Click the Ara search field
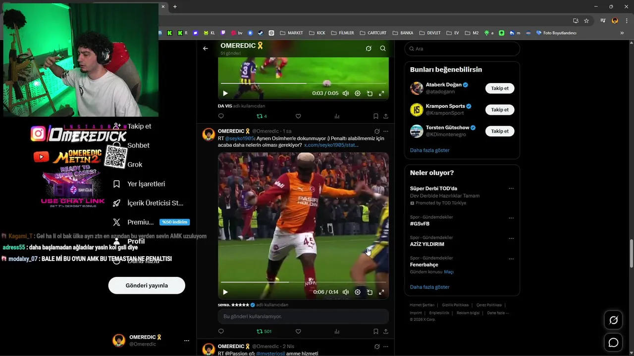 (462, 48)
